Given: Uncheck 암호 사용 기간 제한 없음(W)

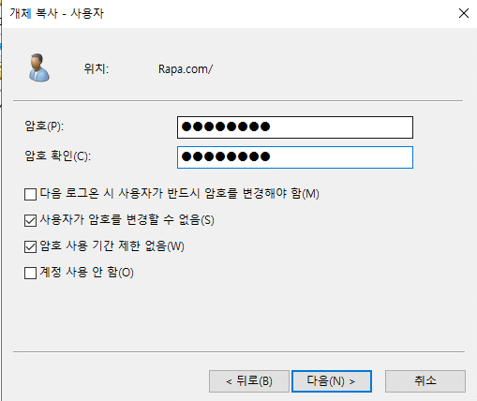Looking at the screenshot, I should pyautogui.click(x=30, y=246).
